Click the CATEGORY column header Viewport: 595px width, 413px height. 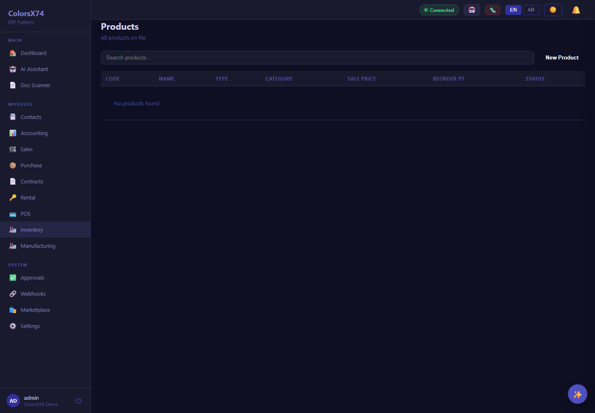(279, 78)
